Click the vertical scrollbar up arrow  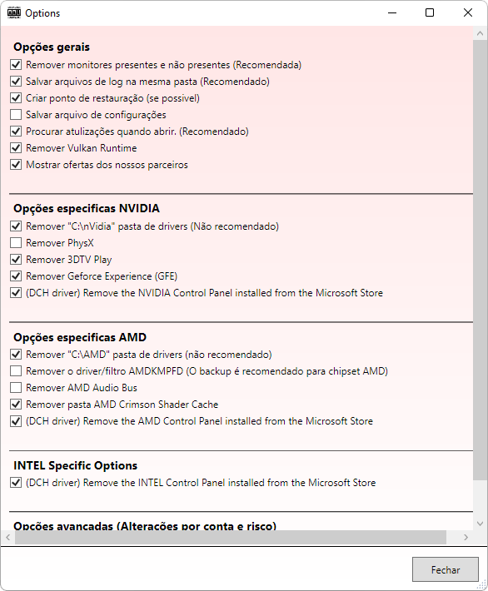coord(480,33)
